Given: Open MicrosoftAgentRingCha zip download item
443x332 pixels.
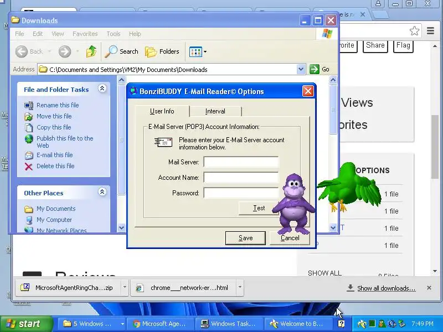Looking at the screenshot, I should [x=68, y=288].
